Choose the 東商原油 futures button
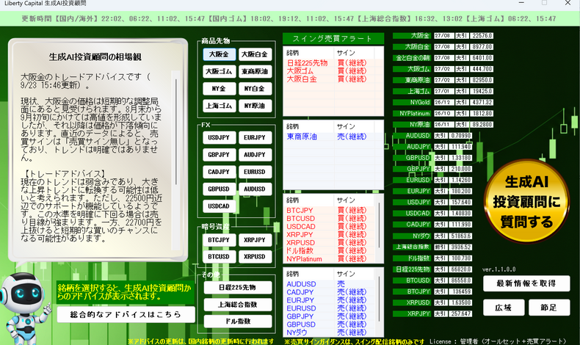This screenshot has height=345, width=580. (x=255, y=71)
